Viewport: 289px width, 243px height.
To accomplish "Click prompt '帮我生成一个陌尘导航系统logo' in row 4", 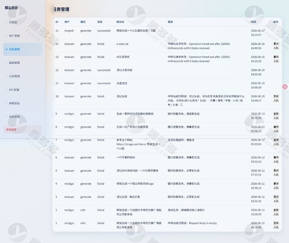I will coord(135,184).
